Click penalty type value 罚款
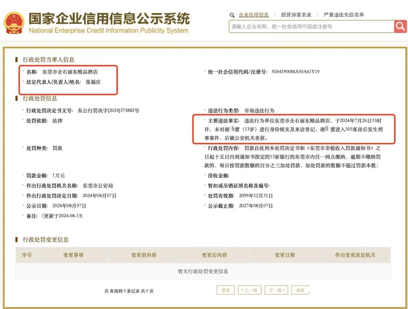 click(x=57, y=148)
